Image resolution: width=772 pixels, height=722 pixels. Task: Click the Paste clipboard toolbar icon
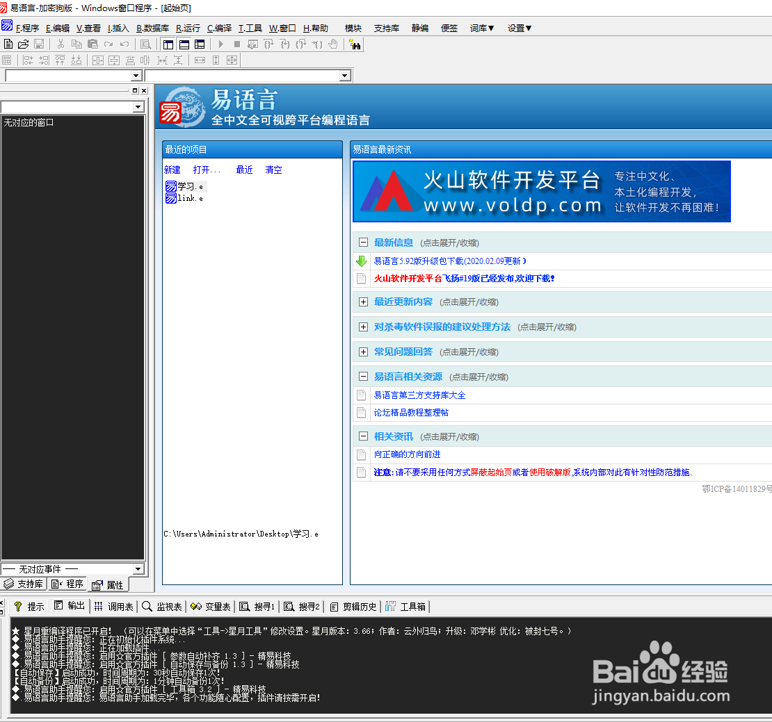(x=93, y=44)
